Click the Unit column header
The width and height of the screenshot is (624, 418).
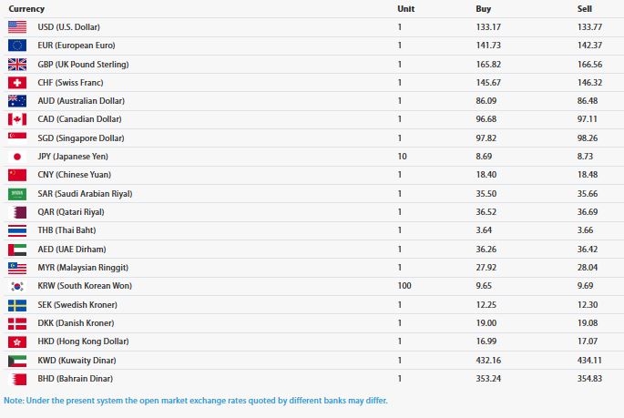pyautogui.click(x=406, y=9)
